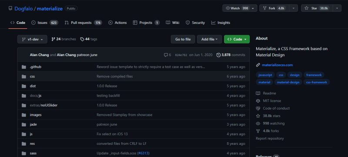Screen dimensions: 348x157
Task: Click the folder icon for sass
Action: tap(24, 153)
